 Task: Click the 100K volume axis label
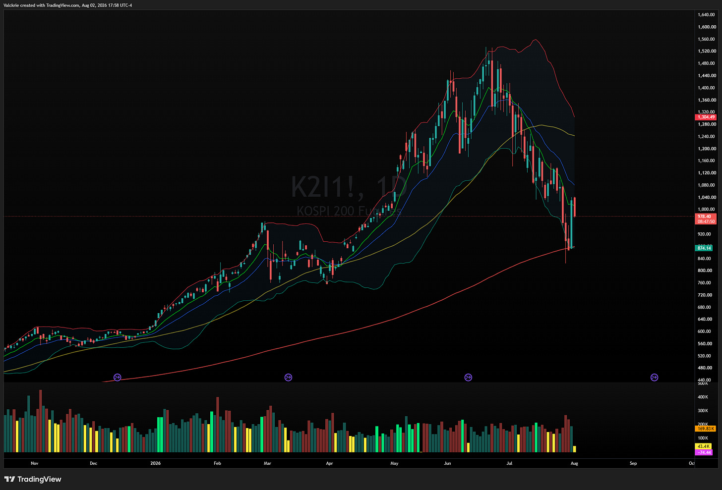pyautogui.click(x=703, y=438)
